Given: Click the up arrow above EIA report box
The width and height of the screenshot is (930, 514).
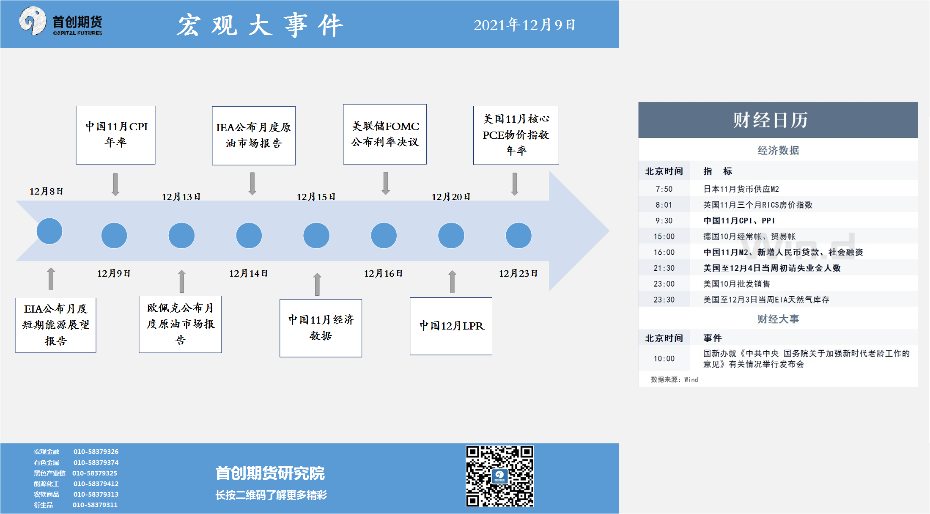Looking at the screenshot, I should [51, 278].
